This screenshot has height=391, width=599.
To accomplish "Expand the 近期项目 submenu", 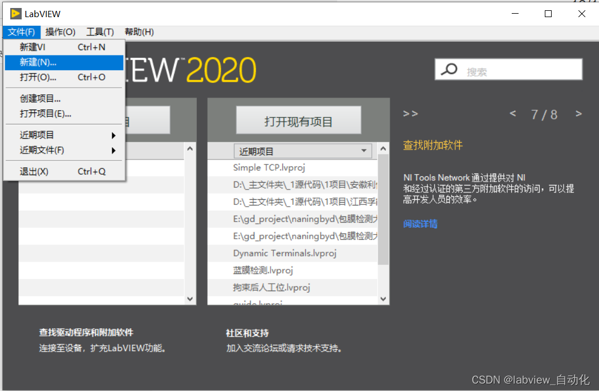I will click(x=64, y=135).
